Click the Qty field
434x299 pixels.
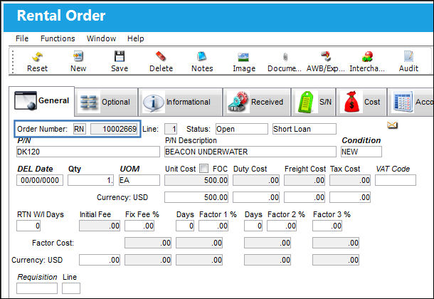[91, 180]
